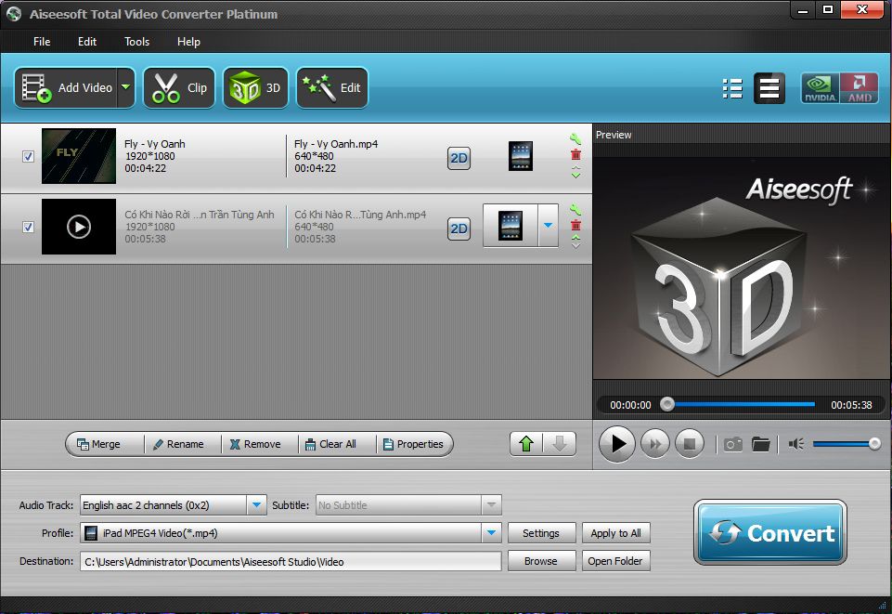Screen dimensions: 892x614
Task: Select output name "Fly - Vy Oanh.mp4"
Action: point(336,144)
